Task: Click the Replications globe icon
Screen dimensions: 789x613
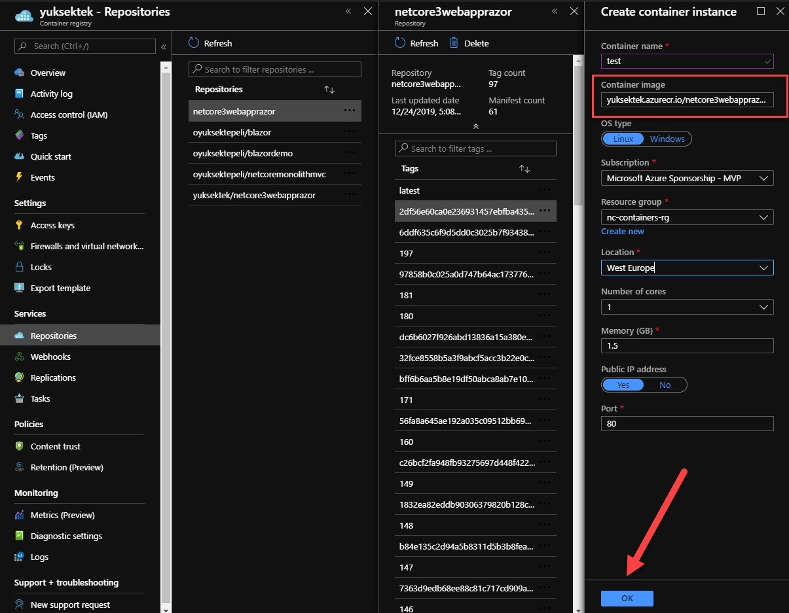Action: point(19,377)
